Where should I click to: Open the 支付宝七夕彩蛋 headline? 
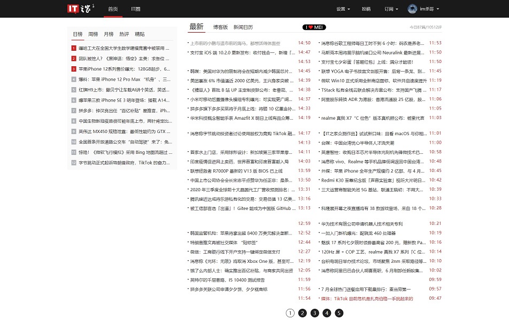click(367, 62)
